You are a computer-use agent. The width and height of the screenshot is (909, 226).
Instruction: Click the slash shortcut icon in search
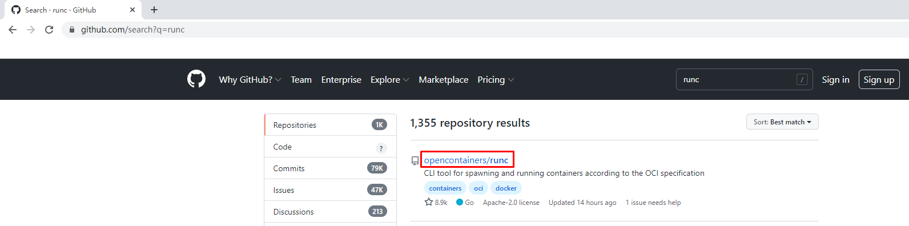802,79
